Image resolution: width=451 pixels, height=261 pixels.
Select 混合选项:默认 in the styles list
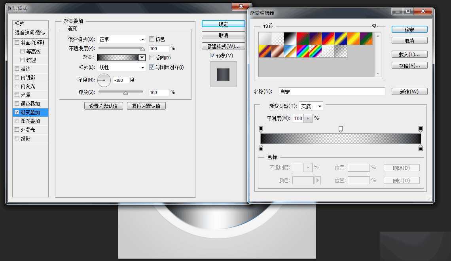(x=30, y=34)
